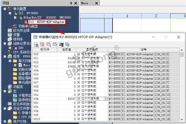Expand the ID0 tree node
Screen dimensions: 186x124
tap(10, 48)
